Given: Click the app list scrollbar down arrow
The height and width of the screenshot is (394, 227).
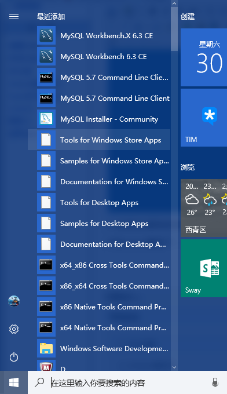Looking at the screenshot, I should pos(174,367).
